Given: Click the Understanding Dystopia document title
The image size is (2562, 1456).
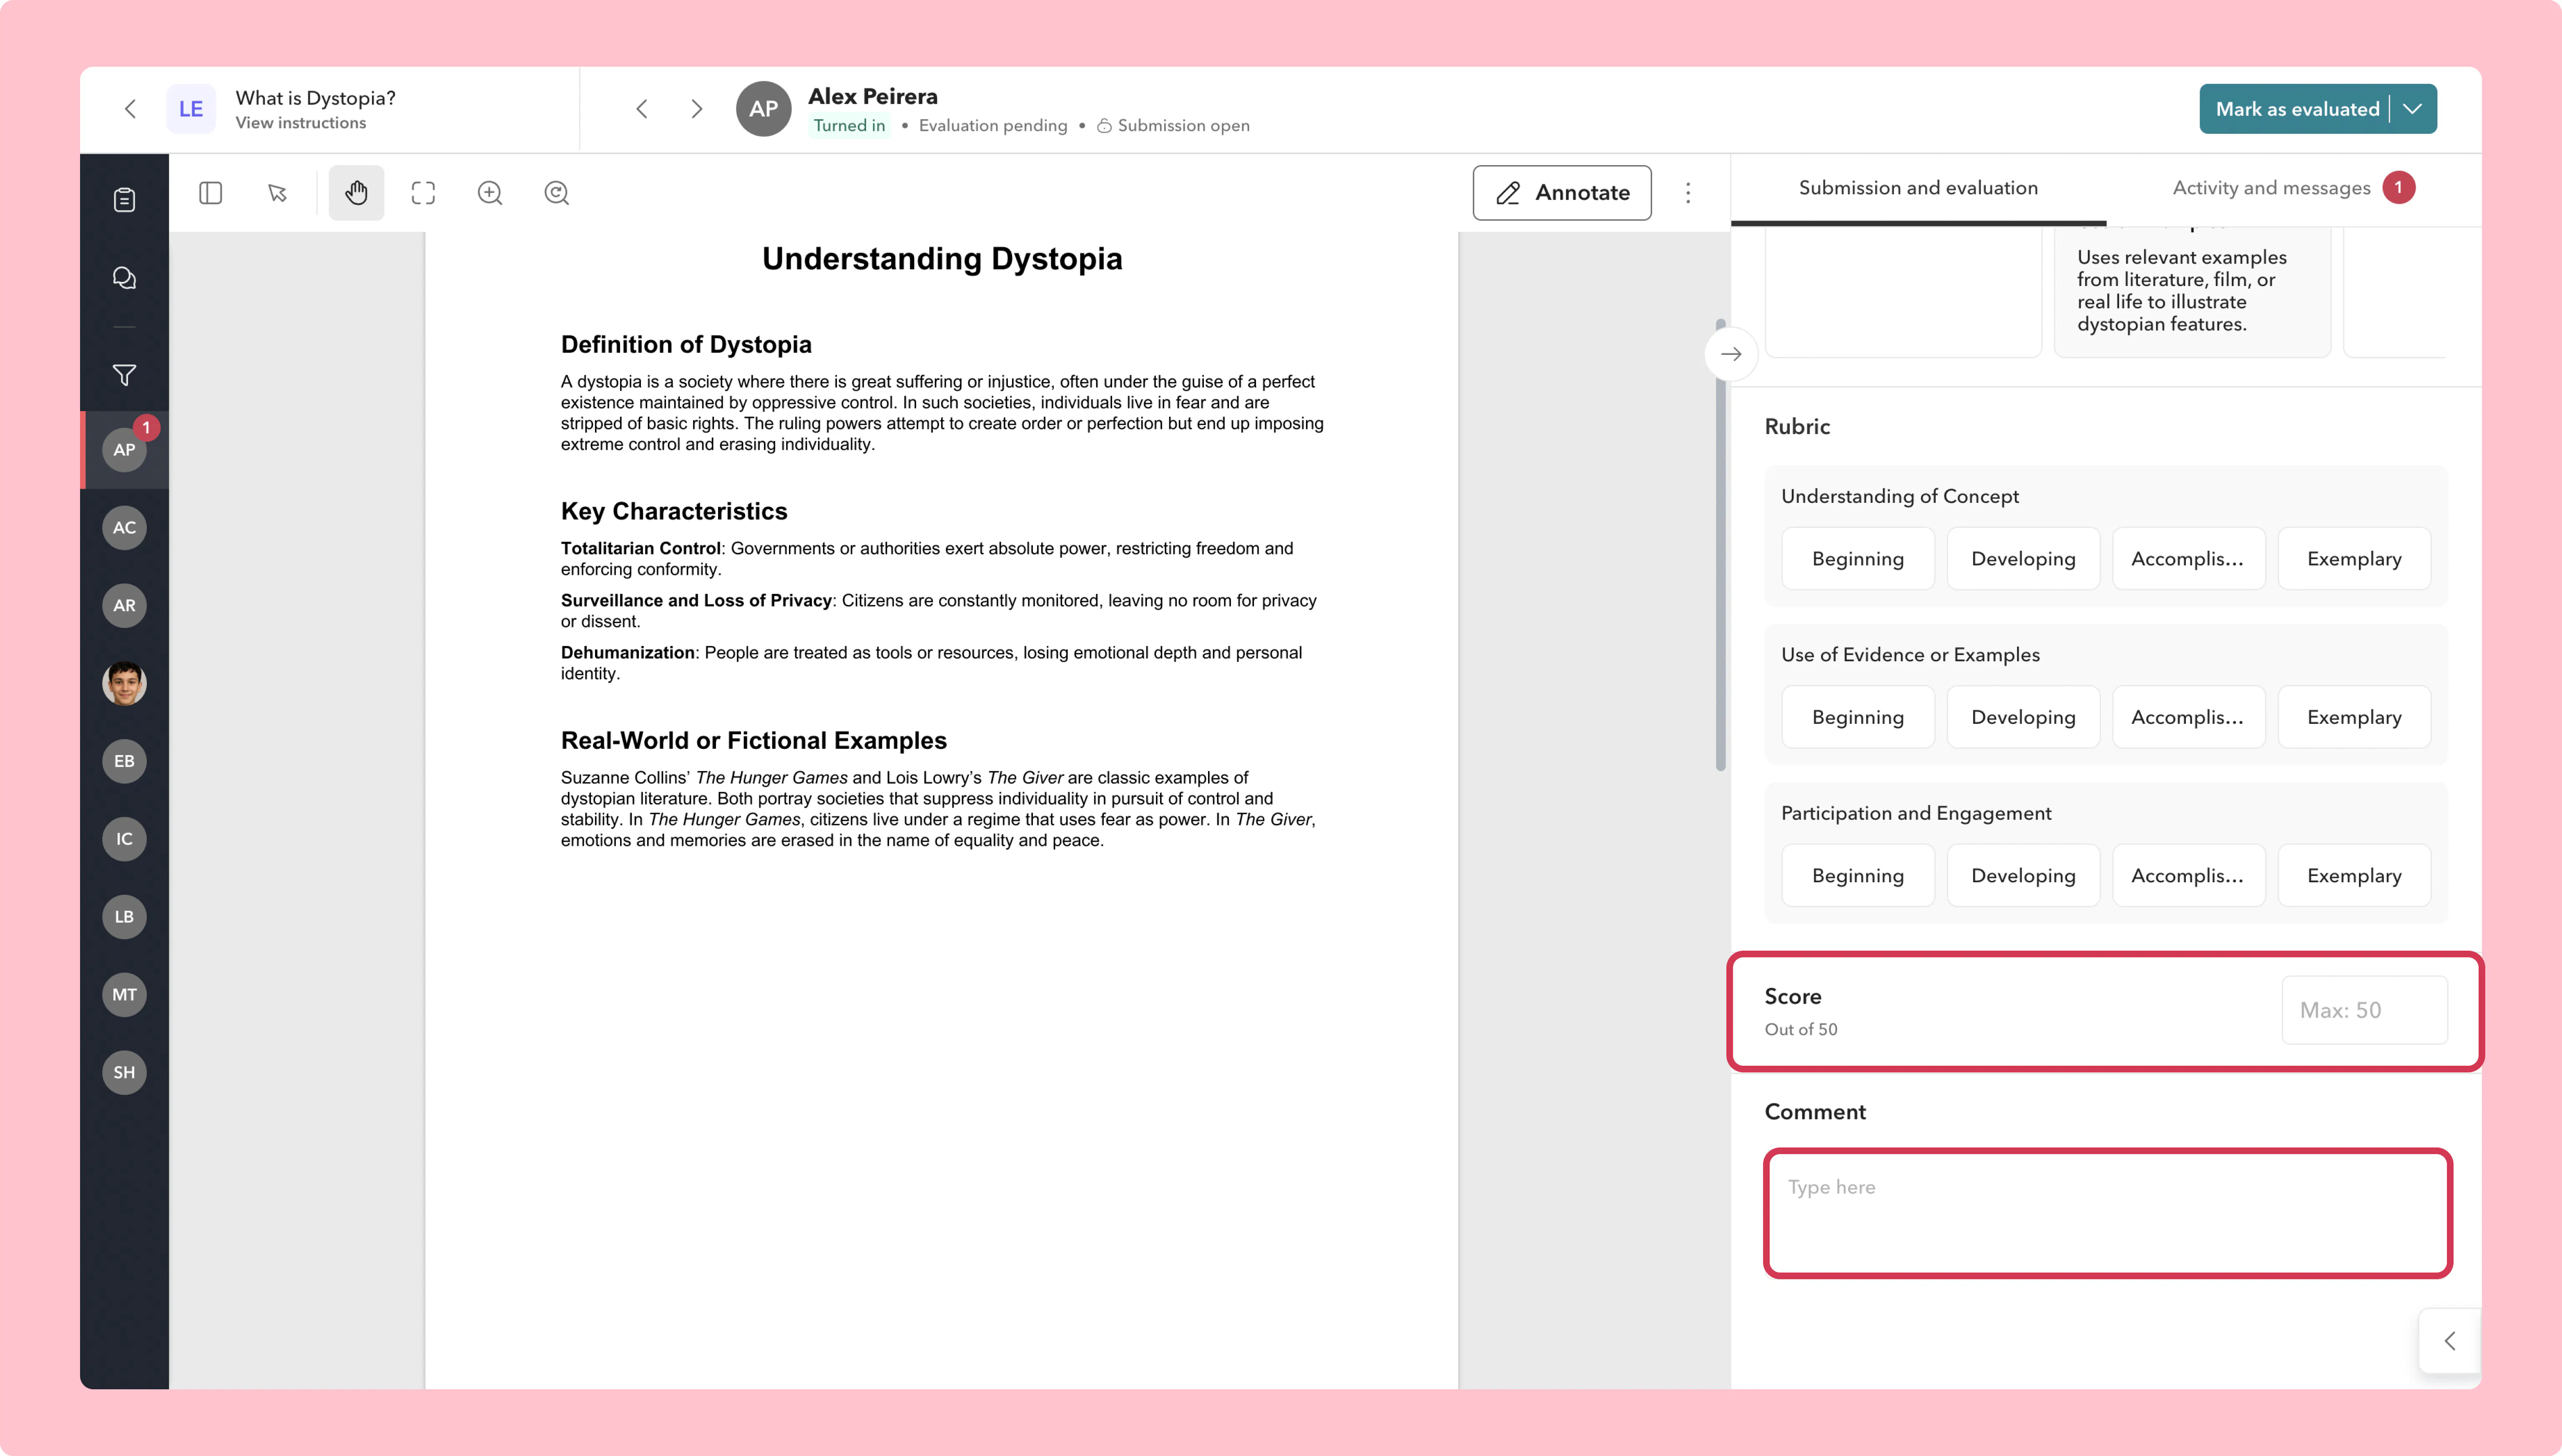Looking at the screenshot, I should [x=942, y=259].
